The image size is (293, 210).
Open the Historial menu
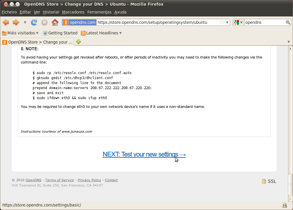pos(51,12)
